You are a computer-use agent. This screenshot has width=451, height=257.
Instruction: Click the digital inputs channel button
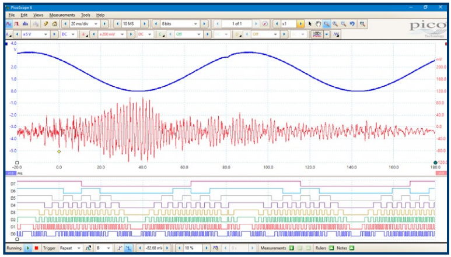point(317,34)
